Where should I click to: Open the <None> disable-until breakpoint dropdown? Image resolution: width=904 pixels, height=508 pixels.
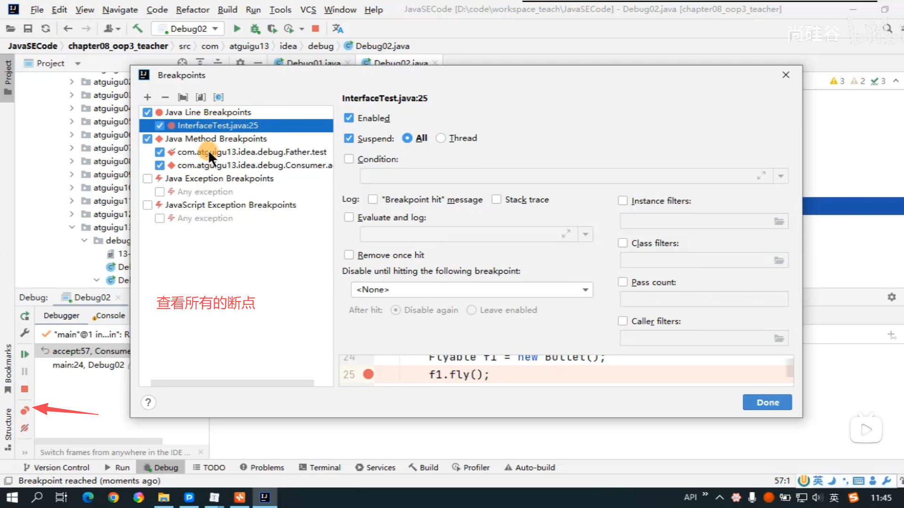point(471,290)
